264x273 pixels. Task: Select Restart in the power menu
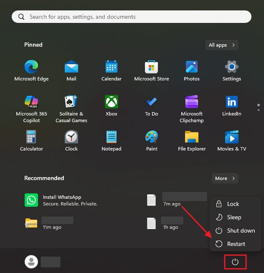pyautogui.click(x=235, y=244)
